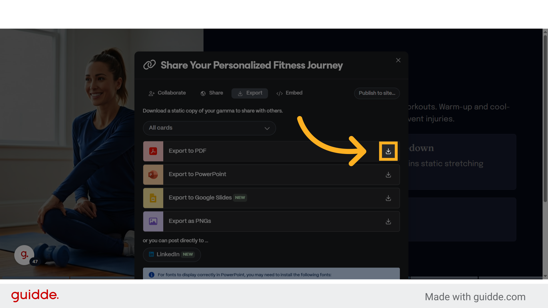Switch to the Share tab
The height and width of the screenshot is (308, 548).
click(212, 93)
